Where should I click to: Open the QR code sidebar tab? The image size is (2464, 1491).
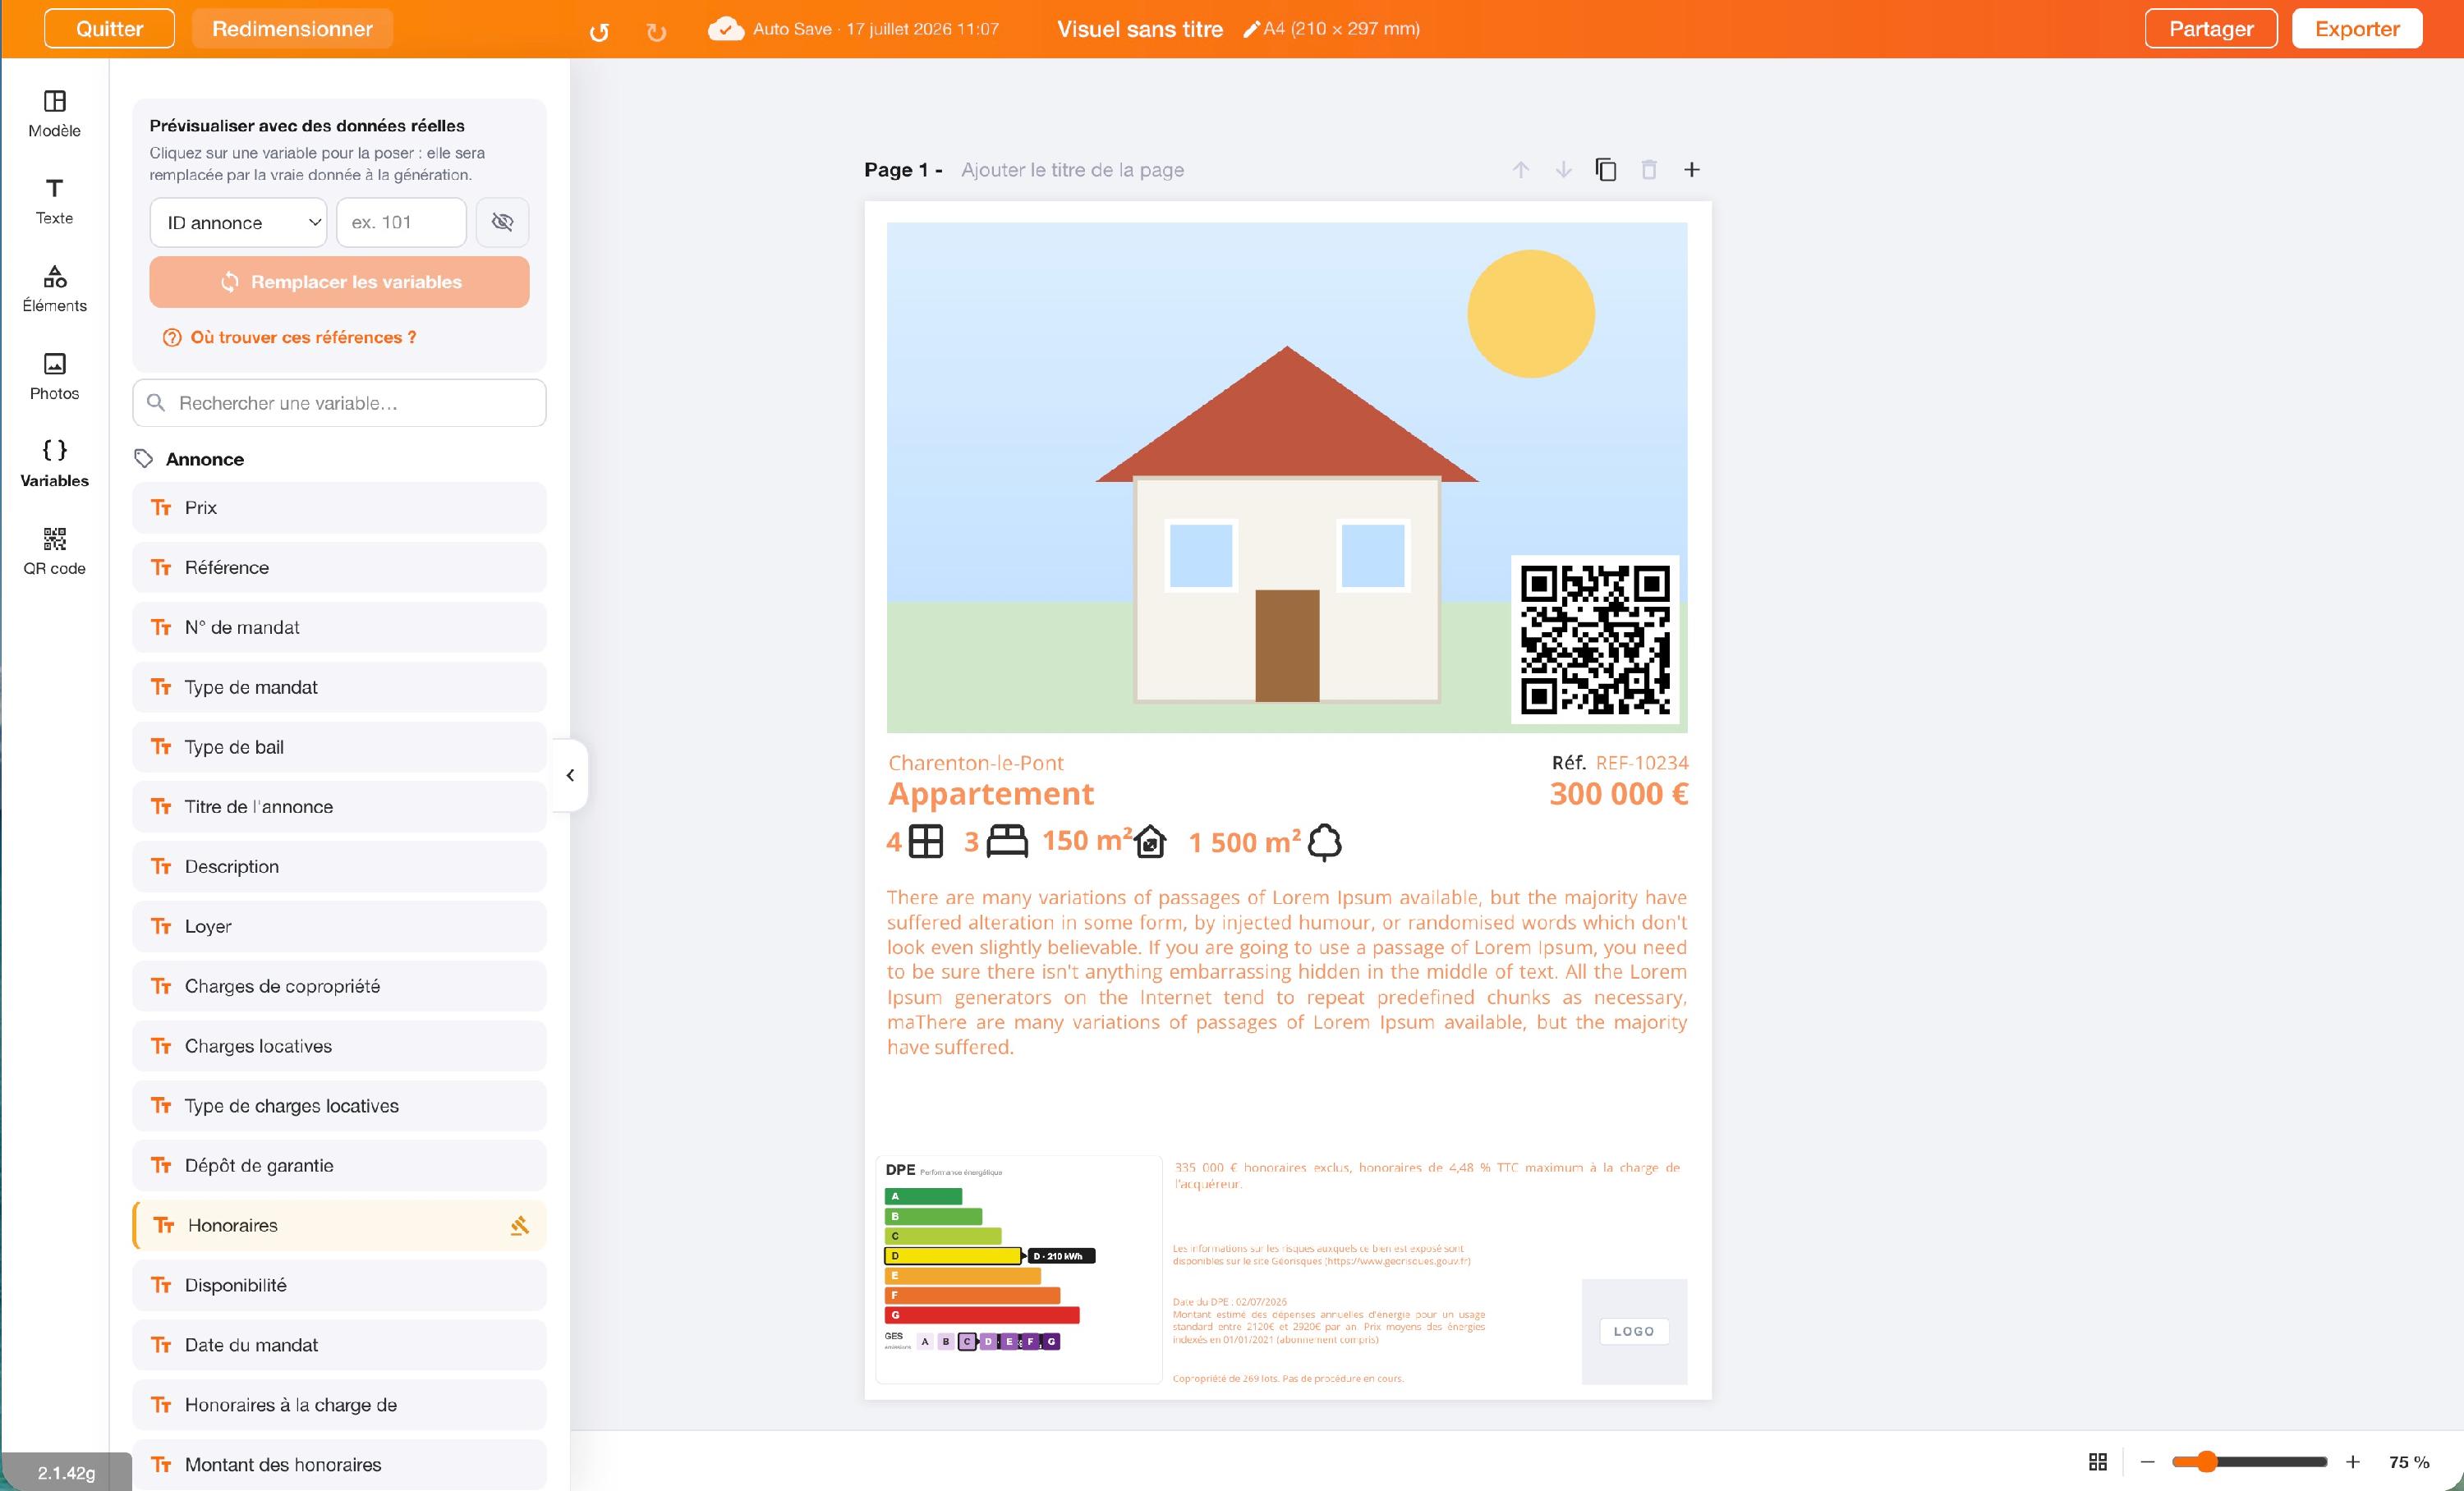click(54, 552)
